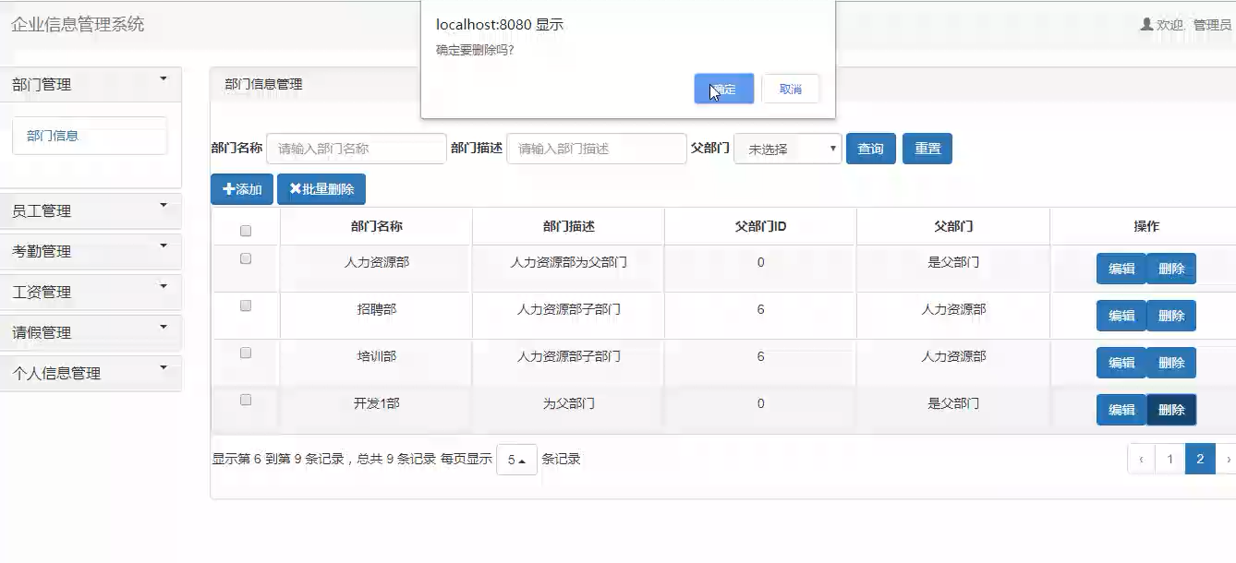Click the 部门描述 column header
The height and width of the screenshot is (563, 1236).
pyautogui.click(x=568, y=226)
